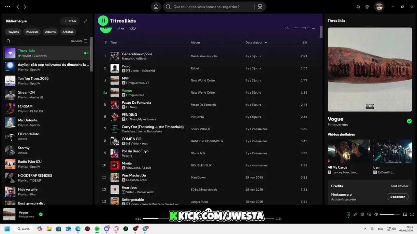Filter the library by Albums
Viewport: 417px width, 234px height.
[50, 32]
